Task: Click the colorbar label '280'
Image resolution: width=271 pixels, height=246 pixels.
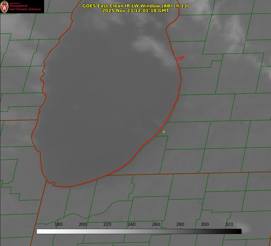Action: (x=180, y=224)
